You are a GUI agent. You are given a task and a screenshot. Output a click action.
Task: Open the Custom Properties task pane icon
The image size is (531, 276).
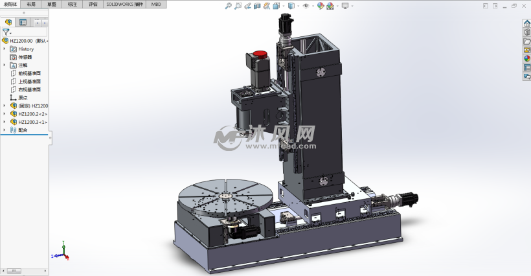(x=527, y=68)
